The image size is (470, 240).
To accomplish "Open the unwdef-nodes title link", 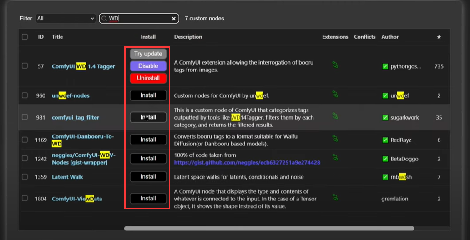I will (71, 95).
